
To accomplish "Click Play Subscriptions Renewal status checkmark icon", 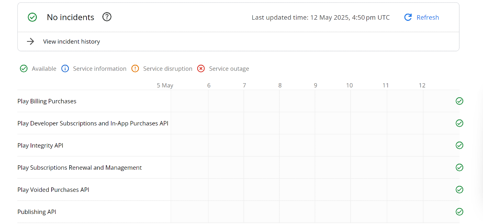I will coord(459,167).
